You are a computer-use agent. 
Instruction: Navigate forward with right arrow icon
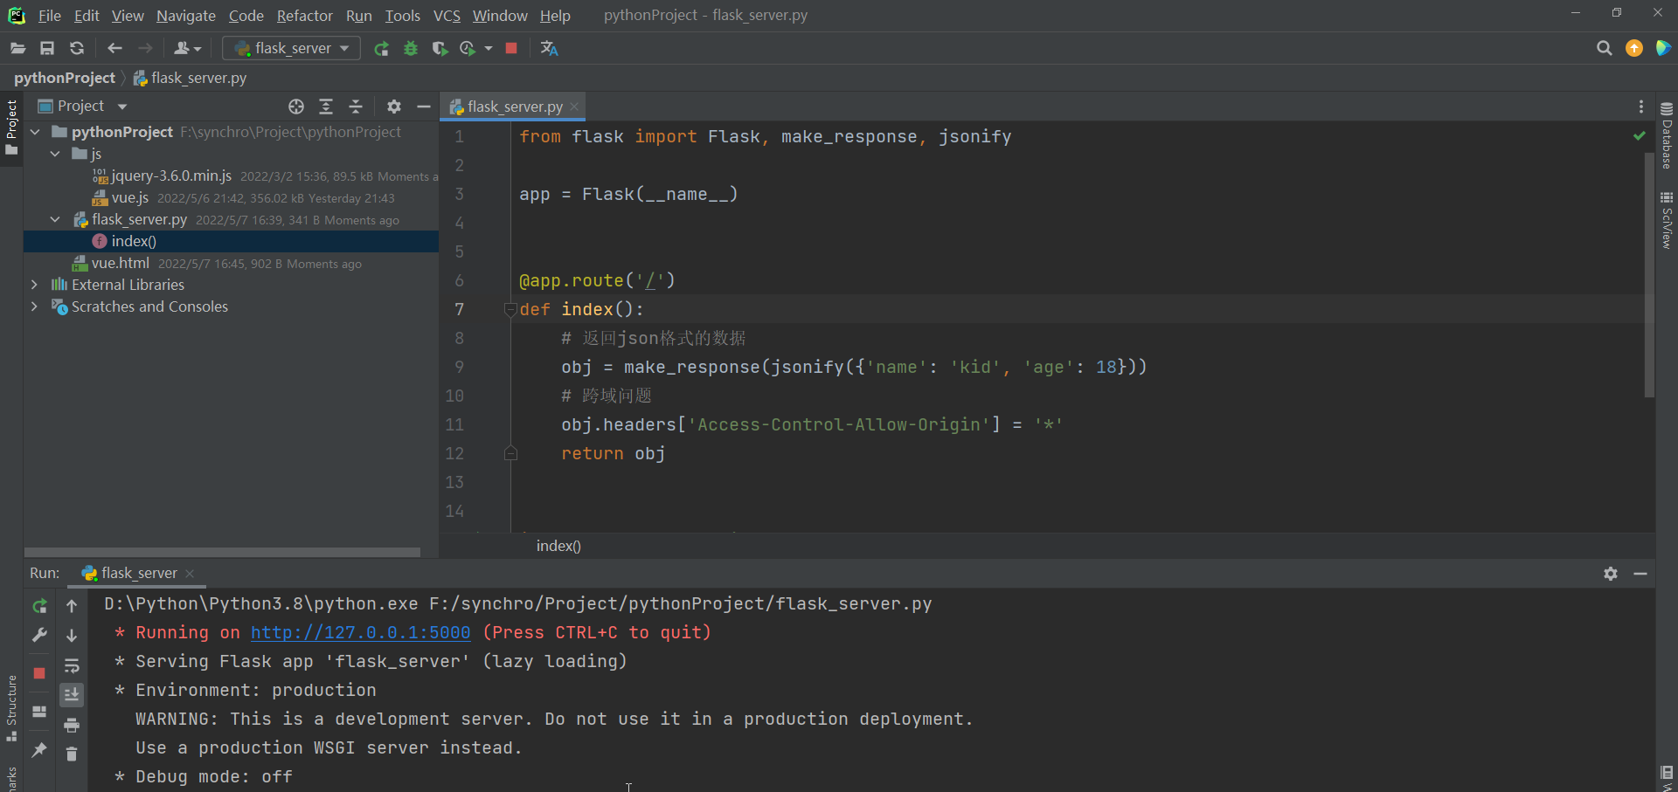click(x=145, y=48)
